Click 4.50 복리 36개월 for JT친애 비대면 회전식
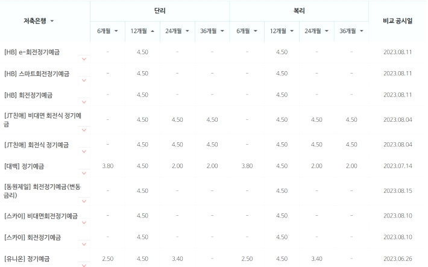The width and height of the screenshot is (428, 267). click(351, 119)
